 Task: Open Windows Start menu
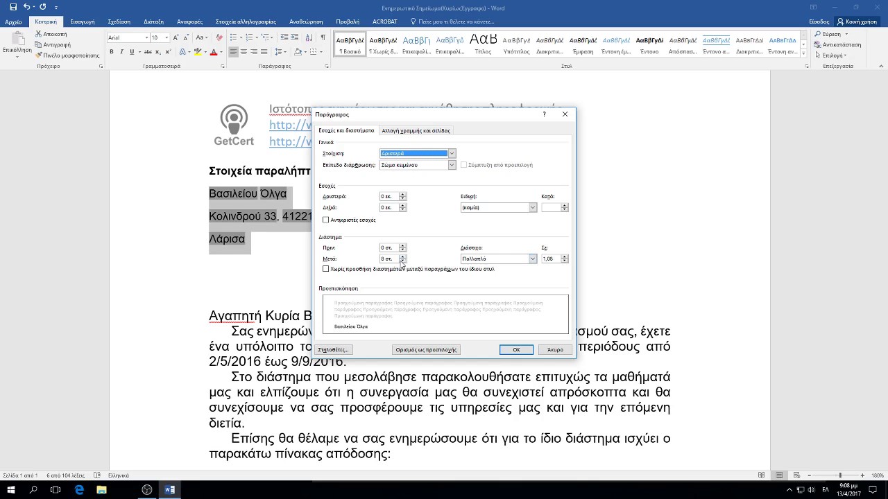tap(11, 490)
